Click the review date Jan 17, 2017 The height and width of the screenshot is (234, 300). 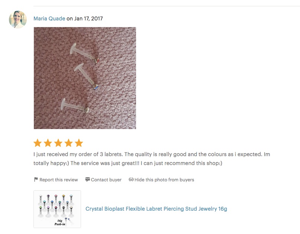click(88, 19)
